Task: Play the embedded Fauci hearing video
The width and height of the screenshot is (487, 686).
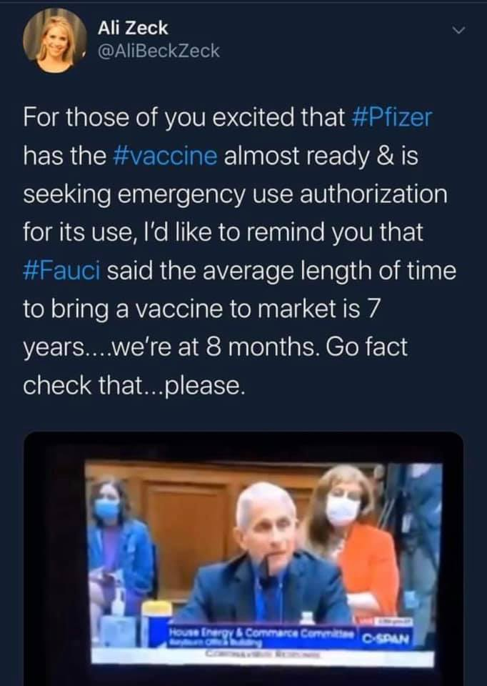Action: pyautogui.click(x=243, y=559)
